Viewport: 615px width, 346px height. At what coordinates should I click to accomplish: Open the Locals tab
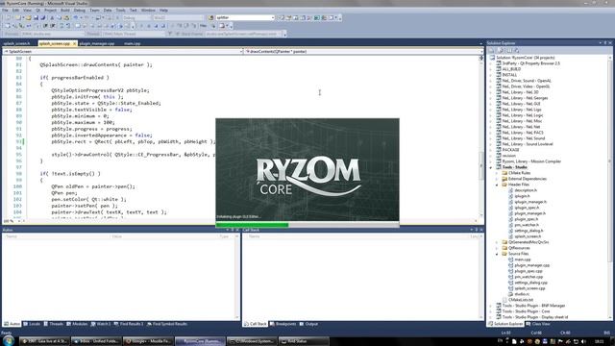(32, 324)
